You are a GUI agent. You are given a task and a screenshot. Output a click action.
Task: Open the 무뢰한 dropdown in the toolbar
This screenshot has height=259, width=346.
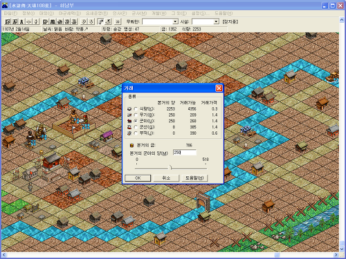[x=175, y=21]
